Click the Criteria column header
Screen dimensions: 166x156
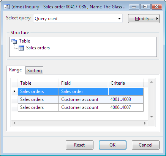click(x=126, y=83)
